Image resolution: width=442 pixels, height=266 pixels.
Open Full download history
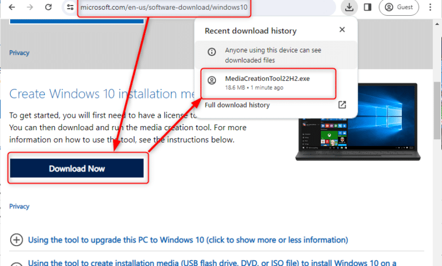[x=237, y=105]
